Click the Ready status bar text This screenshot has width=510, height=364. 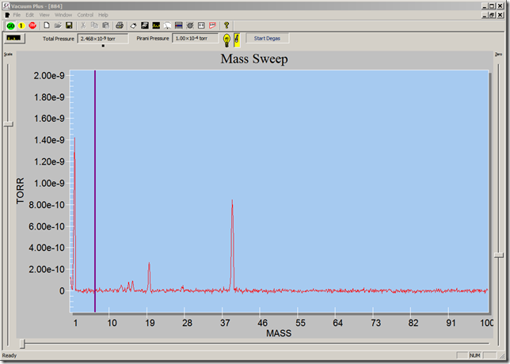click(x=10, y=355)
